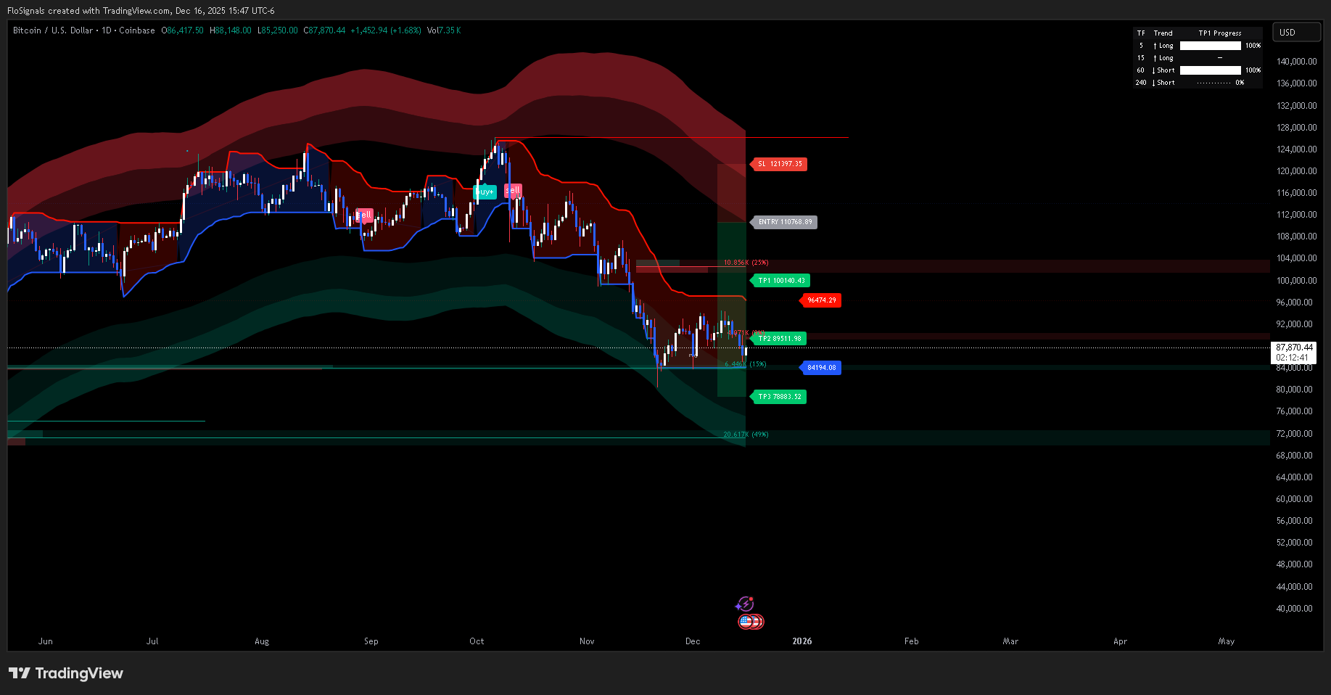Click the Bitcoin / U.S. Dollar symbol title

[x=53, y=30]
